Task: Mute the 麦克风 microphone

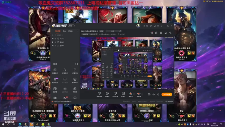Action: pyautogui.click(x=130, y=95)
